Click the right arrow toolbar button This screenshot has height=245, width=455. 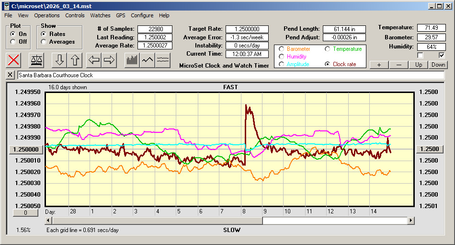point(109,60)
